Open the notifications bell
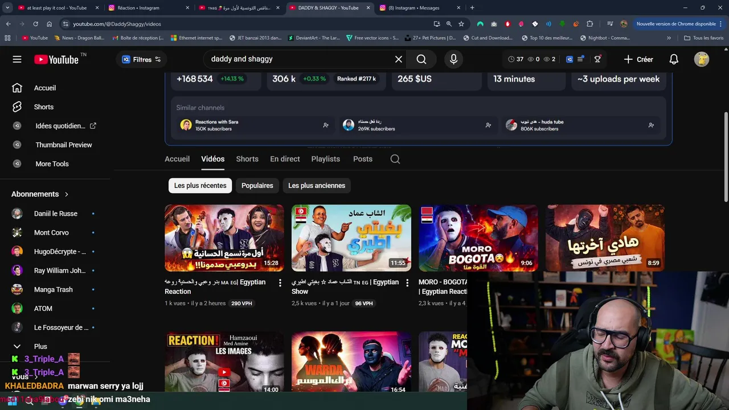 click(x=674, y=59)
